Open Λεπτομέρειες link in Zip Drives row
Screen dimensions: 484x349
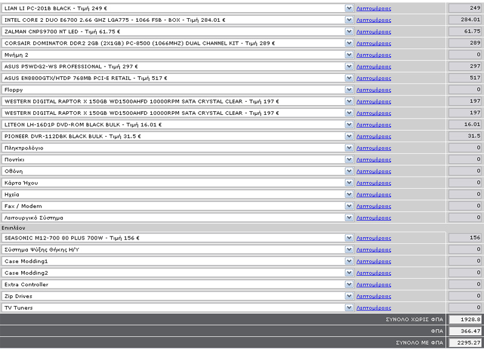[x=373, y=296]
